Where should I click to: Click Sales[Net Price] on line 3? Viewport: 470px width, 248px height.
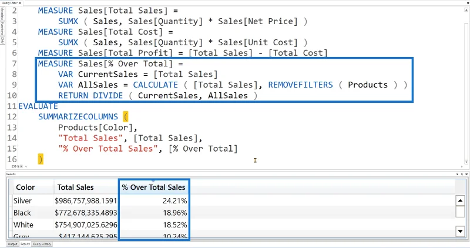258,21
